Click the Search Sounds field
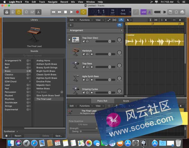Image resolution: width=189 pixels, height=148 pixels. pos(34,55)
